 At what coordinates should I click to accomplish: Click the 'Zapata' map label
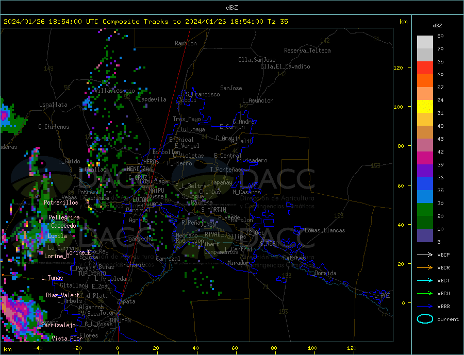126,302
